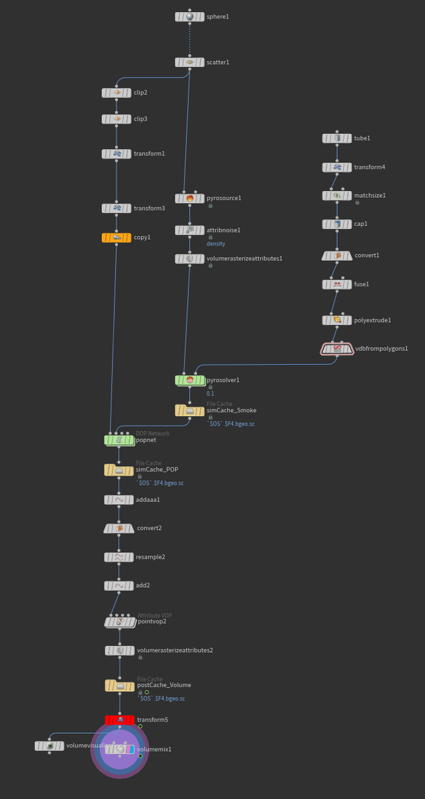Click the lock badge under pyrosource1

pyautogui.click(x=211, y=206)
